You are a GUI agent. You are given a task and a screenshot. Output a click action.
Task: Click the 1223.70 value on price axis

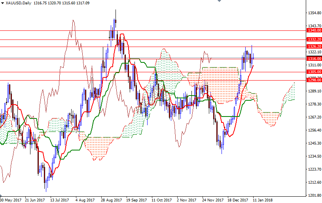pyautogui.click(x=314, y=169)
